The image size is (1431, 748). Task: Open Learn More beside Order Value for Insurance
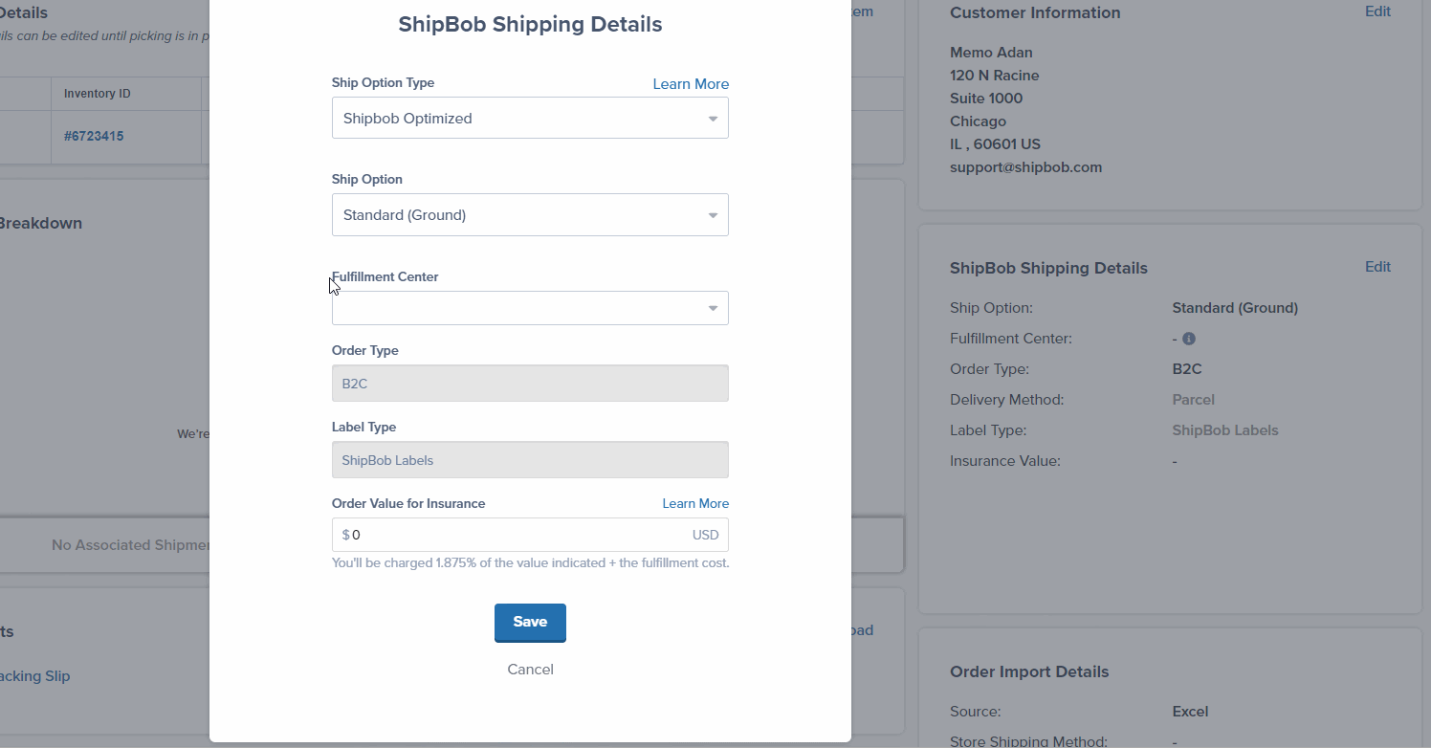(695, 503)
